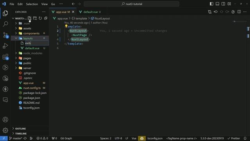Click the synchronize changes icon in status bar

coord(25,138)
